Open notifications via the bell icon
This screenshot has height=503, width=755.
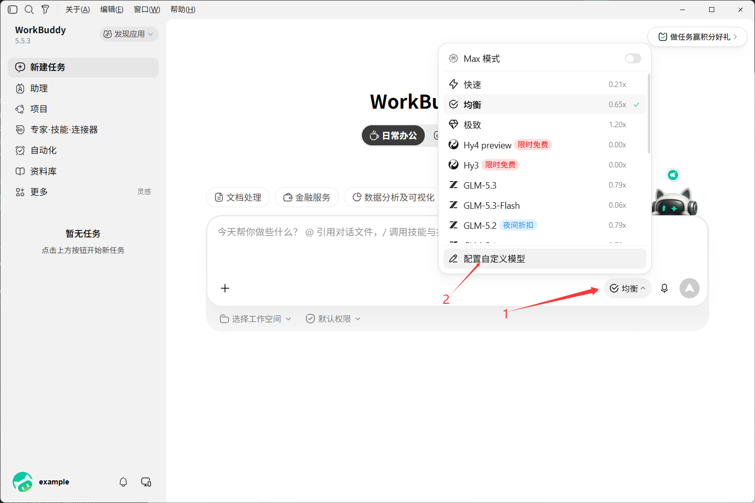[123, 482]
